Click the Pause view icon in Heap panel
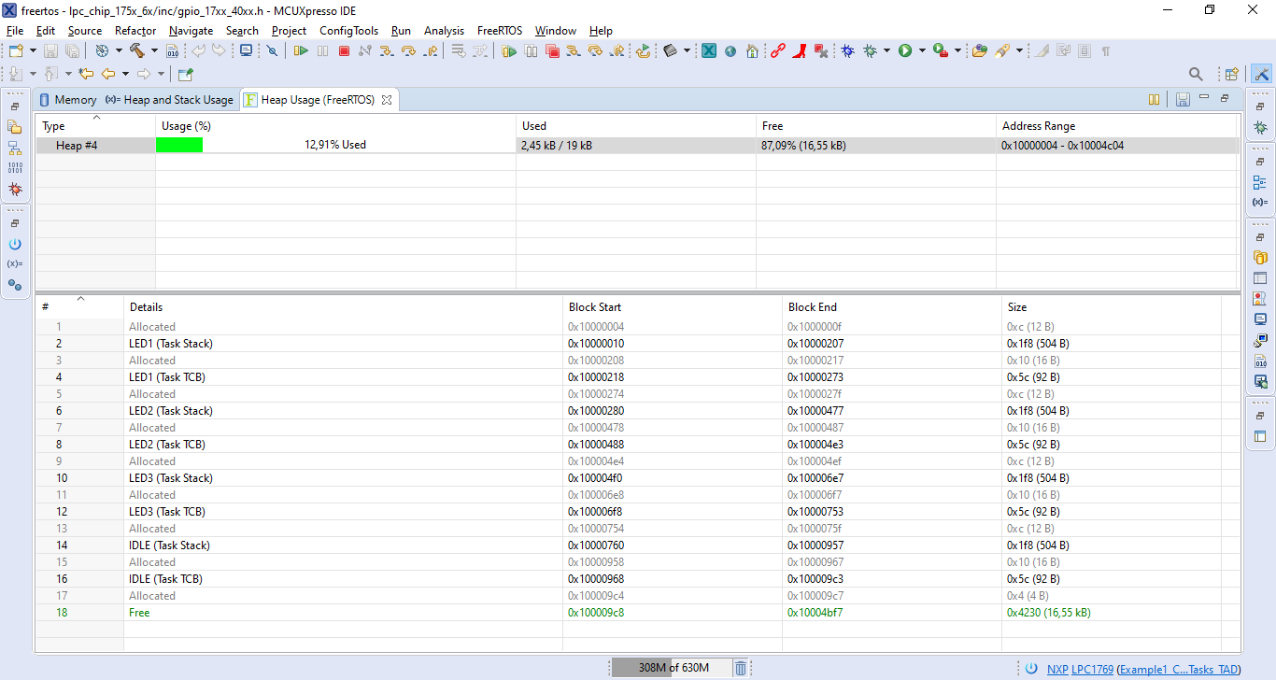Viewport: 1276px width, 680px height. coord(1155,99)
